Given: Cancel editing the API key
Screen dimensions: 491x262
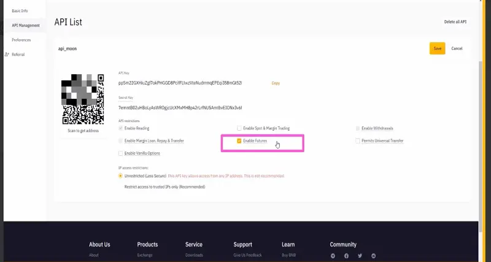Looking at the screenshot, I should point(457,48).
